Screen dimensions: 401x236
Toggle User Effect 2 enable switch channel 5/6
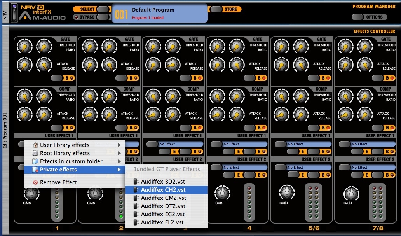pyautogui.click(x=280, y=168)
